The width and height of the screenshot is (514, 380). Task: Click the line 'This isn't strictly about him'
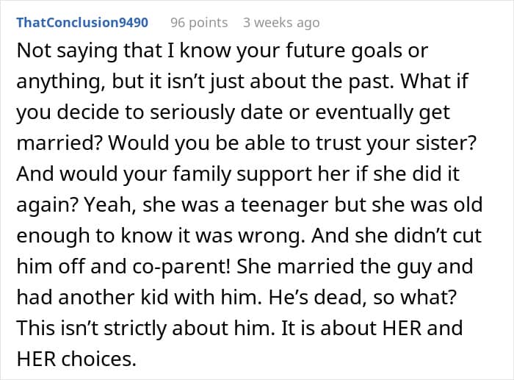[239, 328]
